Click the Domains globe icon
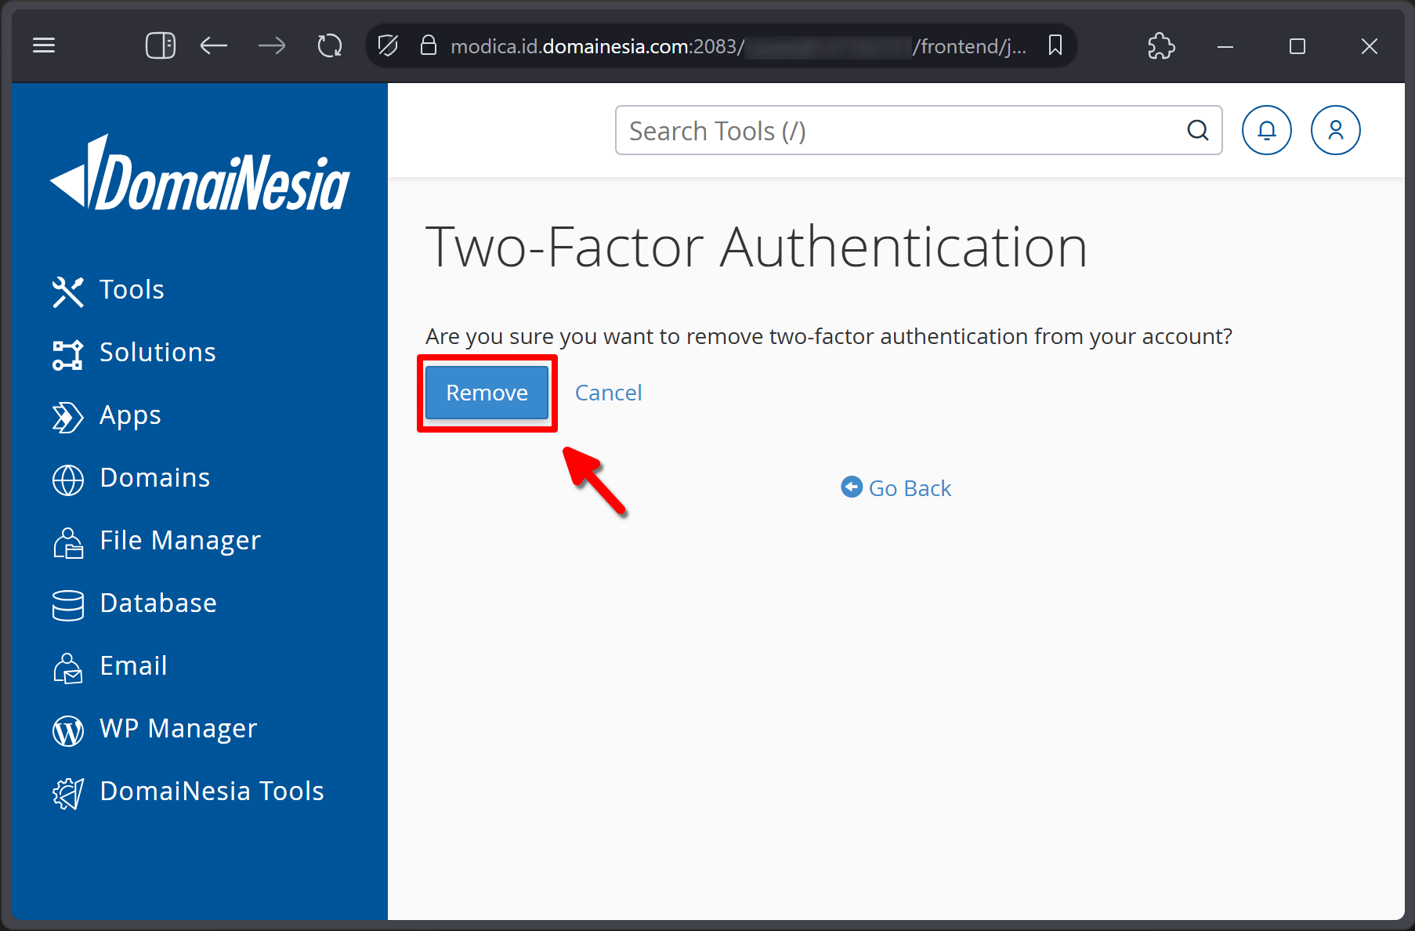Viewport: 1415px width, 931px height. pyautogui.click(x=68, y=480)
